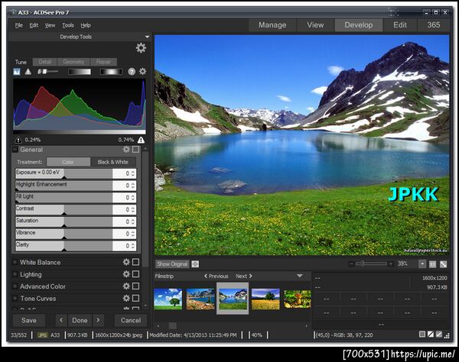The image size is (459, 362).
Task: Open the Develop Tools settings gear
Action: 141,48
